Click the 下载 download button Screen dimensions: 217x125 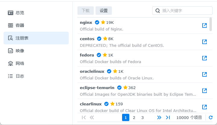pos(86,11)
